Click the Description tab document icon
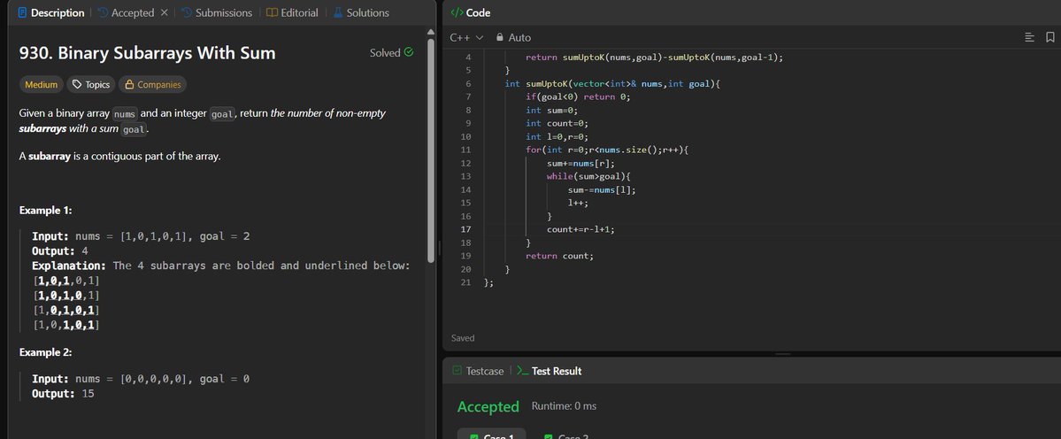Screen dimensions: 1061x439 click(x=22, y=13)
